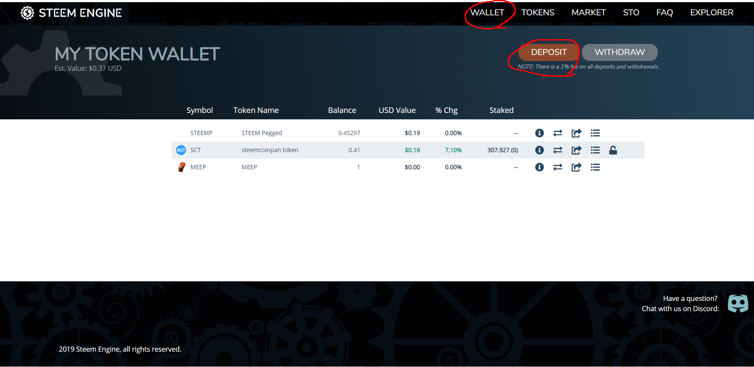Show info for SCT token

pyautogui.click(x=539, y=150)
